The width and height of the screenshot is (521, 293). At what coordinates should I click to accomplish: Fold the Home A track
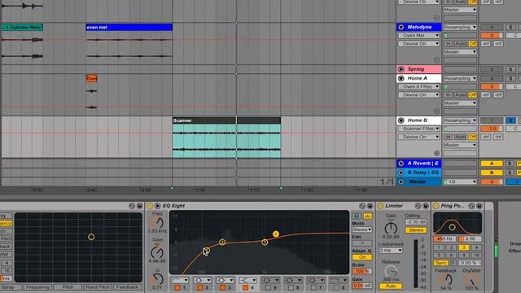(401, 78)
